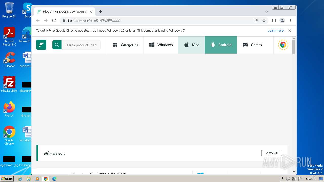Open Recycle Bin desktop icon
The width and height of the screenshot is (324, 182).
click(x=9, y=10)
